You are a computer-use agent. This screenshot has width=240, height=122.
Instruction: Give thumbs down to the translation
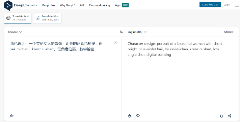pyautogui.click(x=138, y=116)
